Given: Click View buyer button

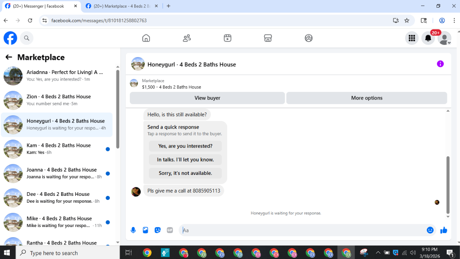Looking at the screenshot, I should click(207, 98).
